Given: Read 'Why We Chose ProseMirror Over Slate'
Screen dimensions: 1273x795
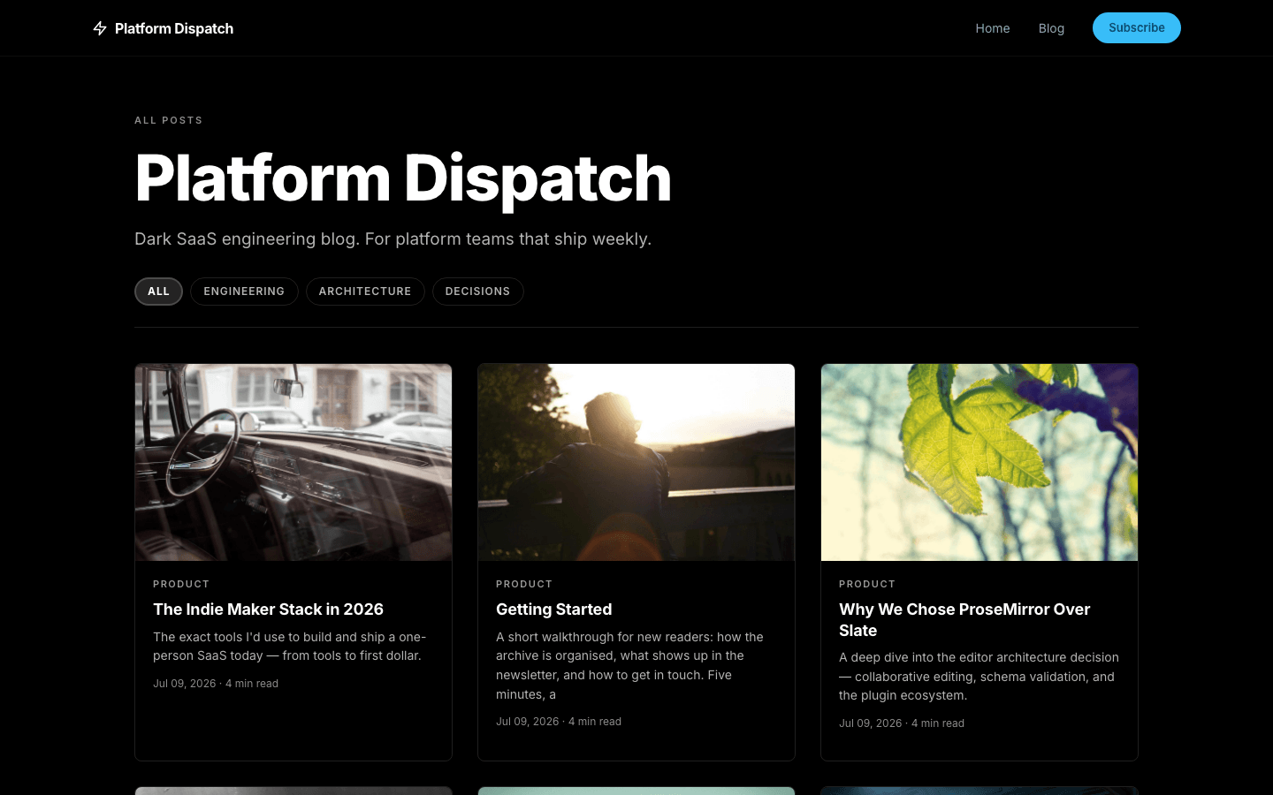Looking at the screenshot, I should tap(964, 620).
